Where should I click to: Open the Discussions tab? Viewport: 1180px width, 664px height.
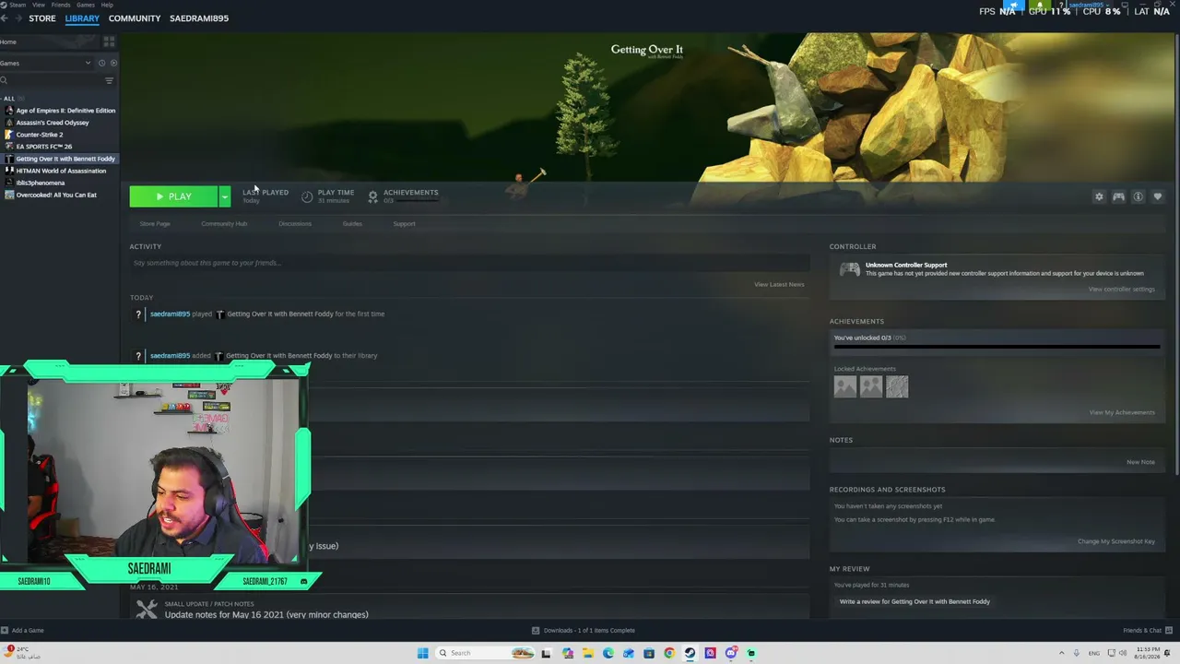pyautogui.click(x=295, y=224)
